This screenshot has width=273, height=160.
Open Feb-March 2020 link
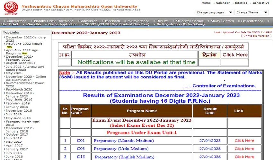(x=19, y=90)
